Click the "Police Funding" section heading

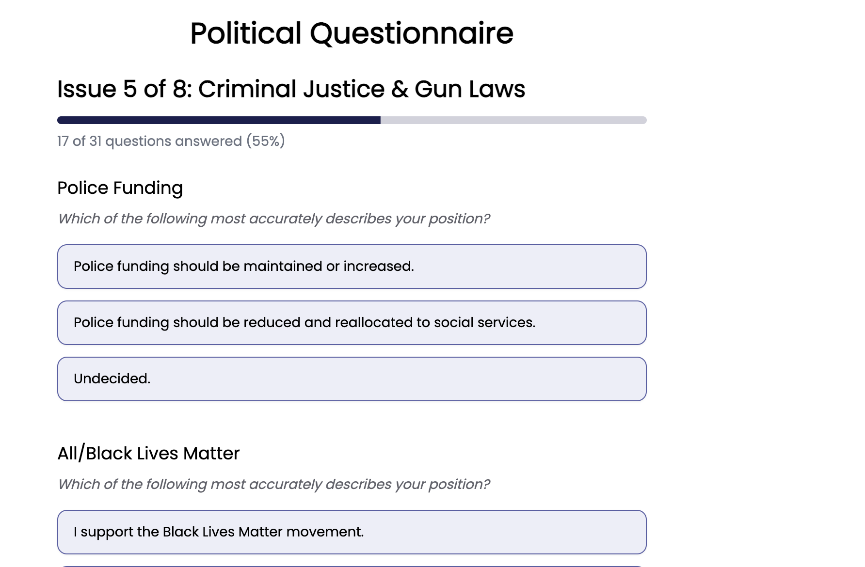tap(120, 188)
